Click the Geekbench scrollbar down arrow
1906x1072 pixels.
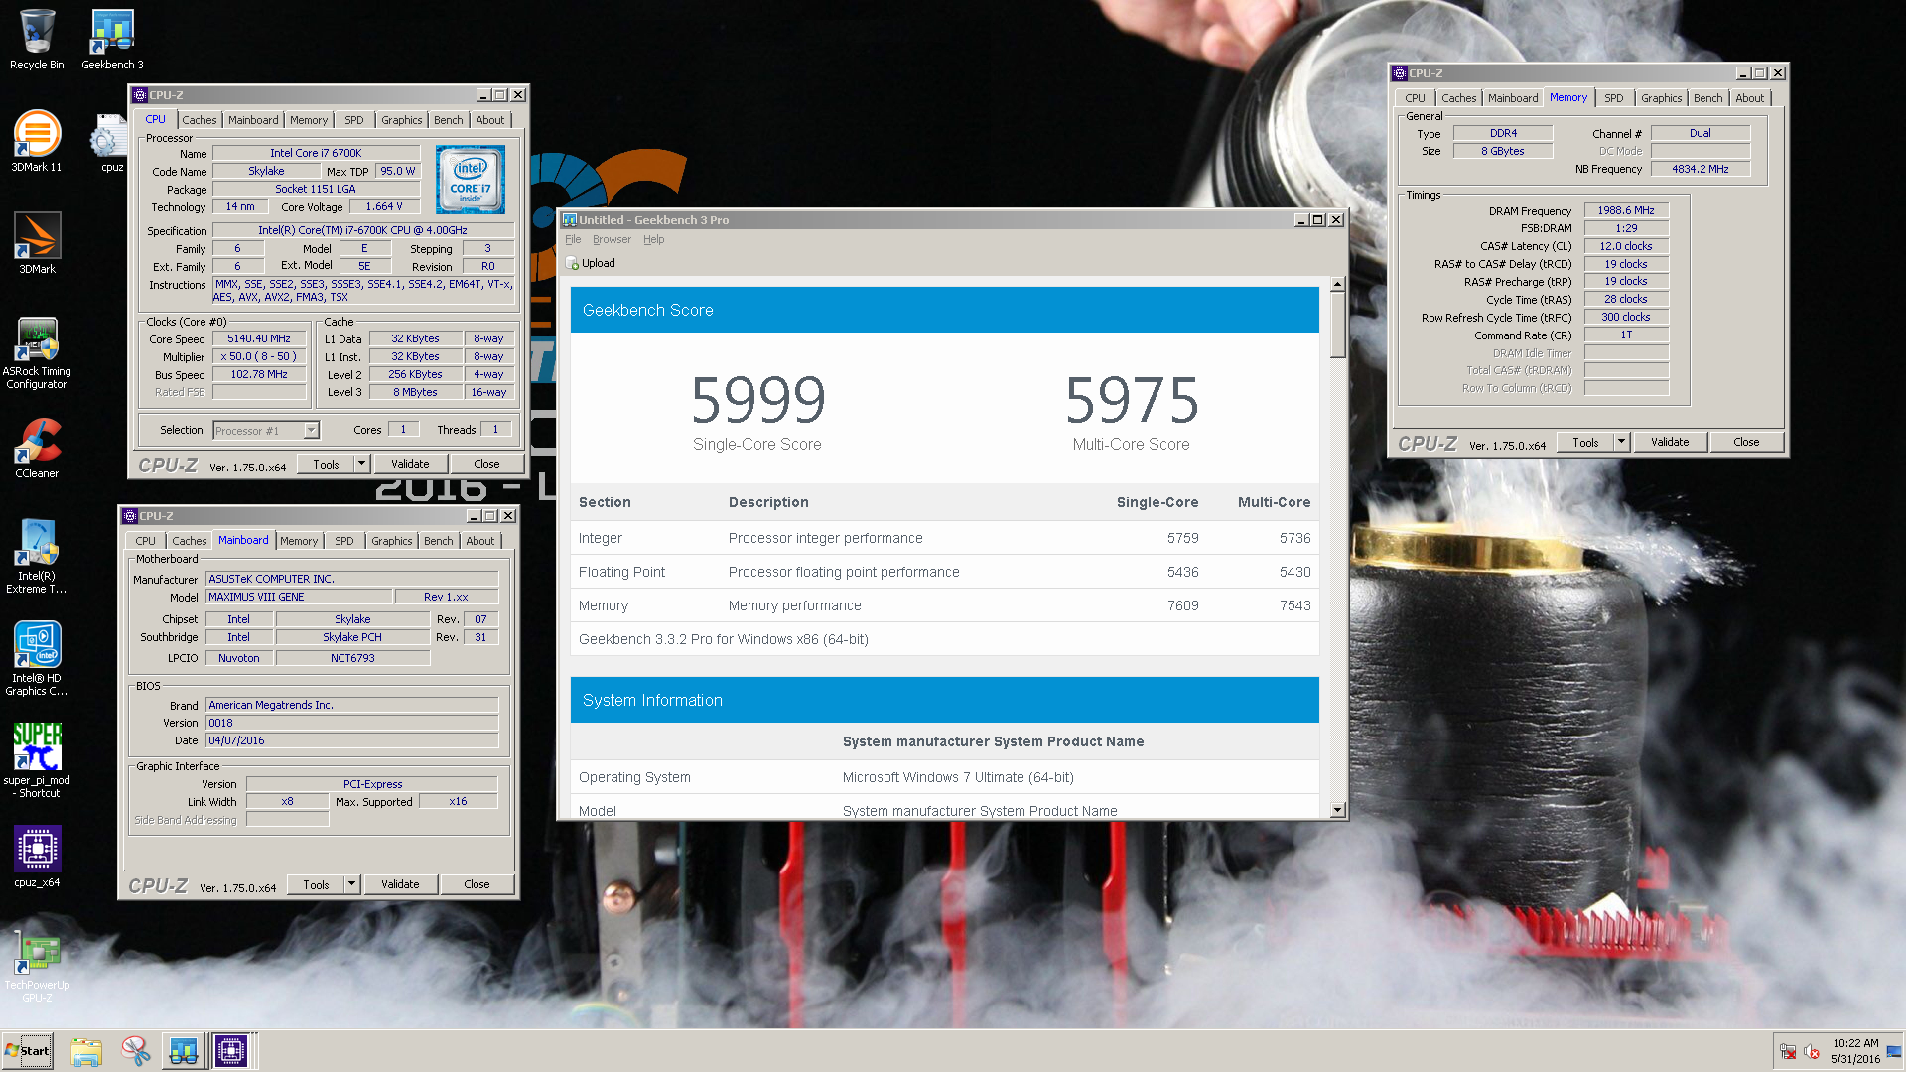pyautogui.click(x=1337, y=810)
